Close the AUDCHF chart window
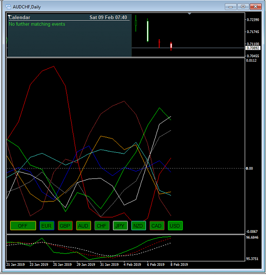266x275 pixels. pos(255,7)
